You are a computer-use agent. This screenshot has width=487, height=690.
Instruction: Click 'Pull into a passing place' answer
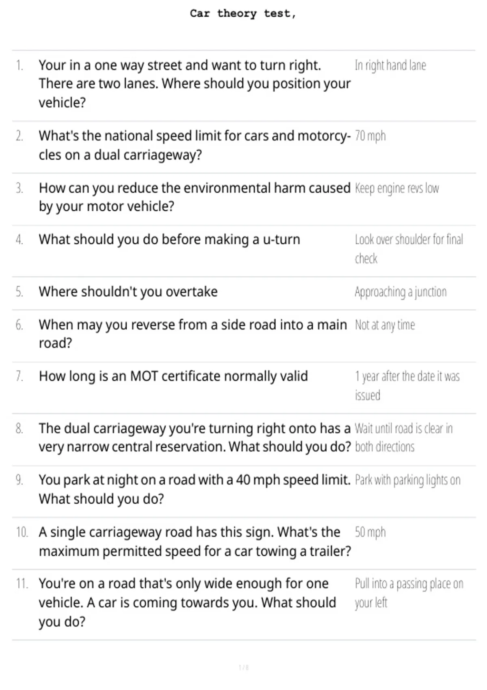(x=409, y=593)
